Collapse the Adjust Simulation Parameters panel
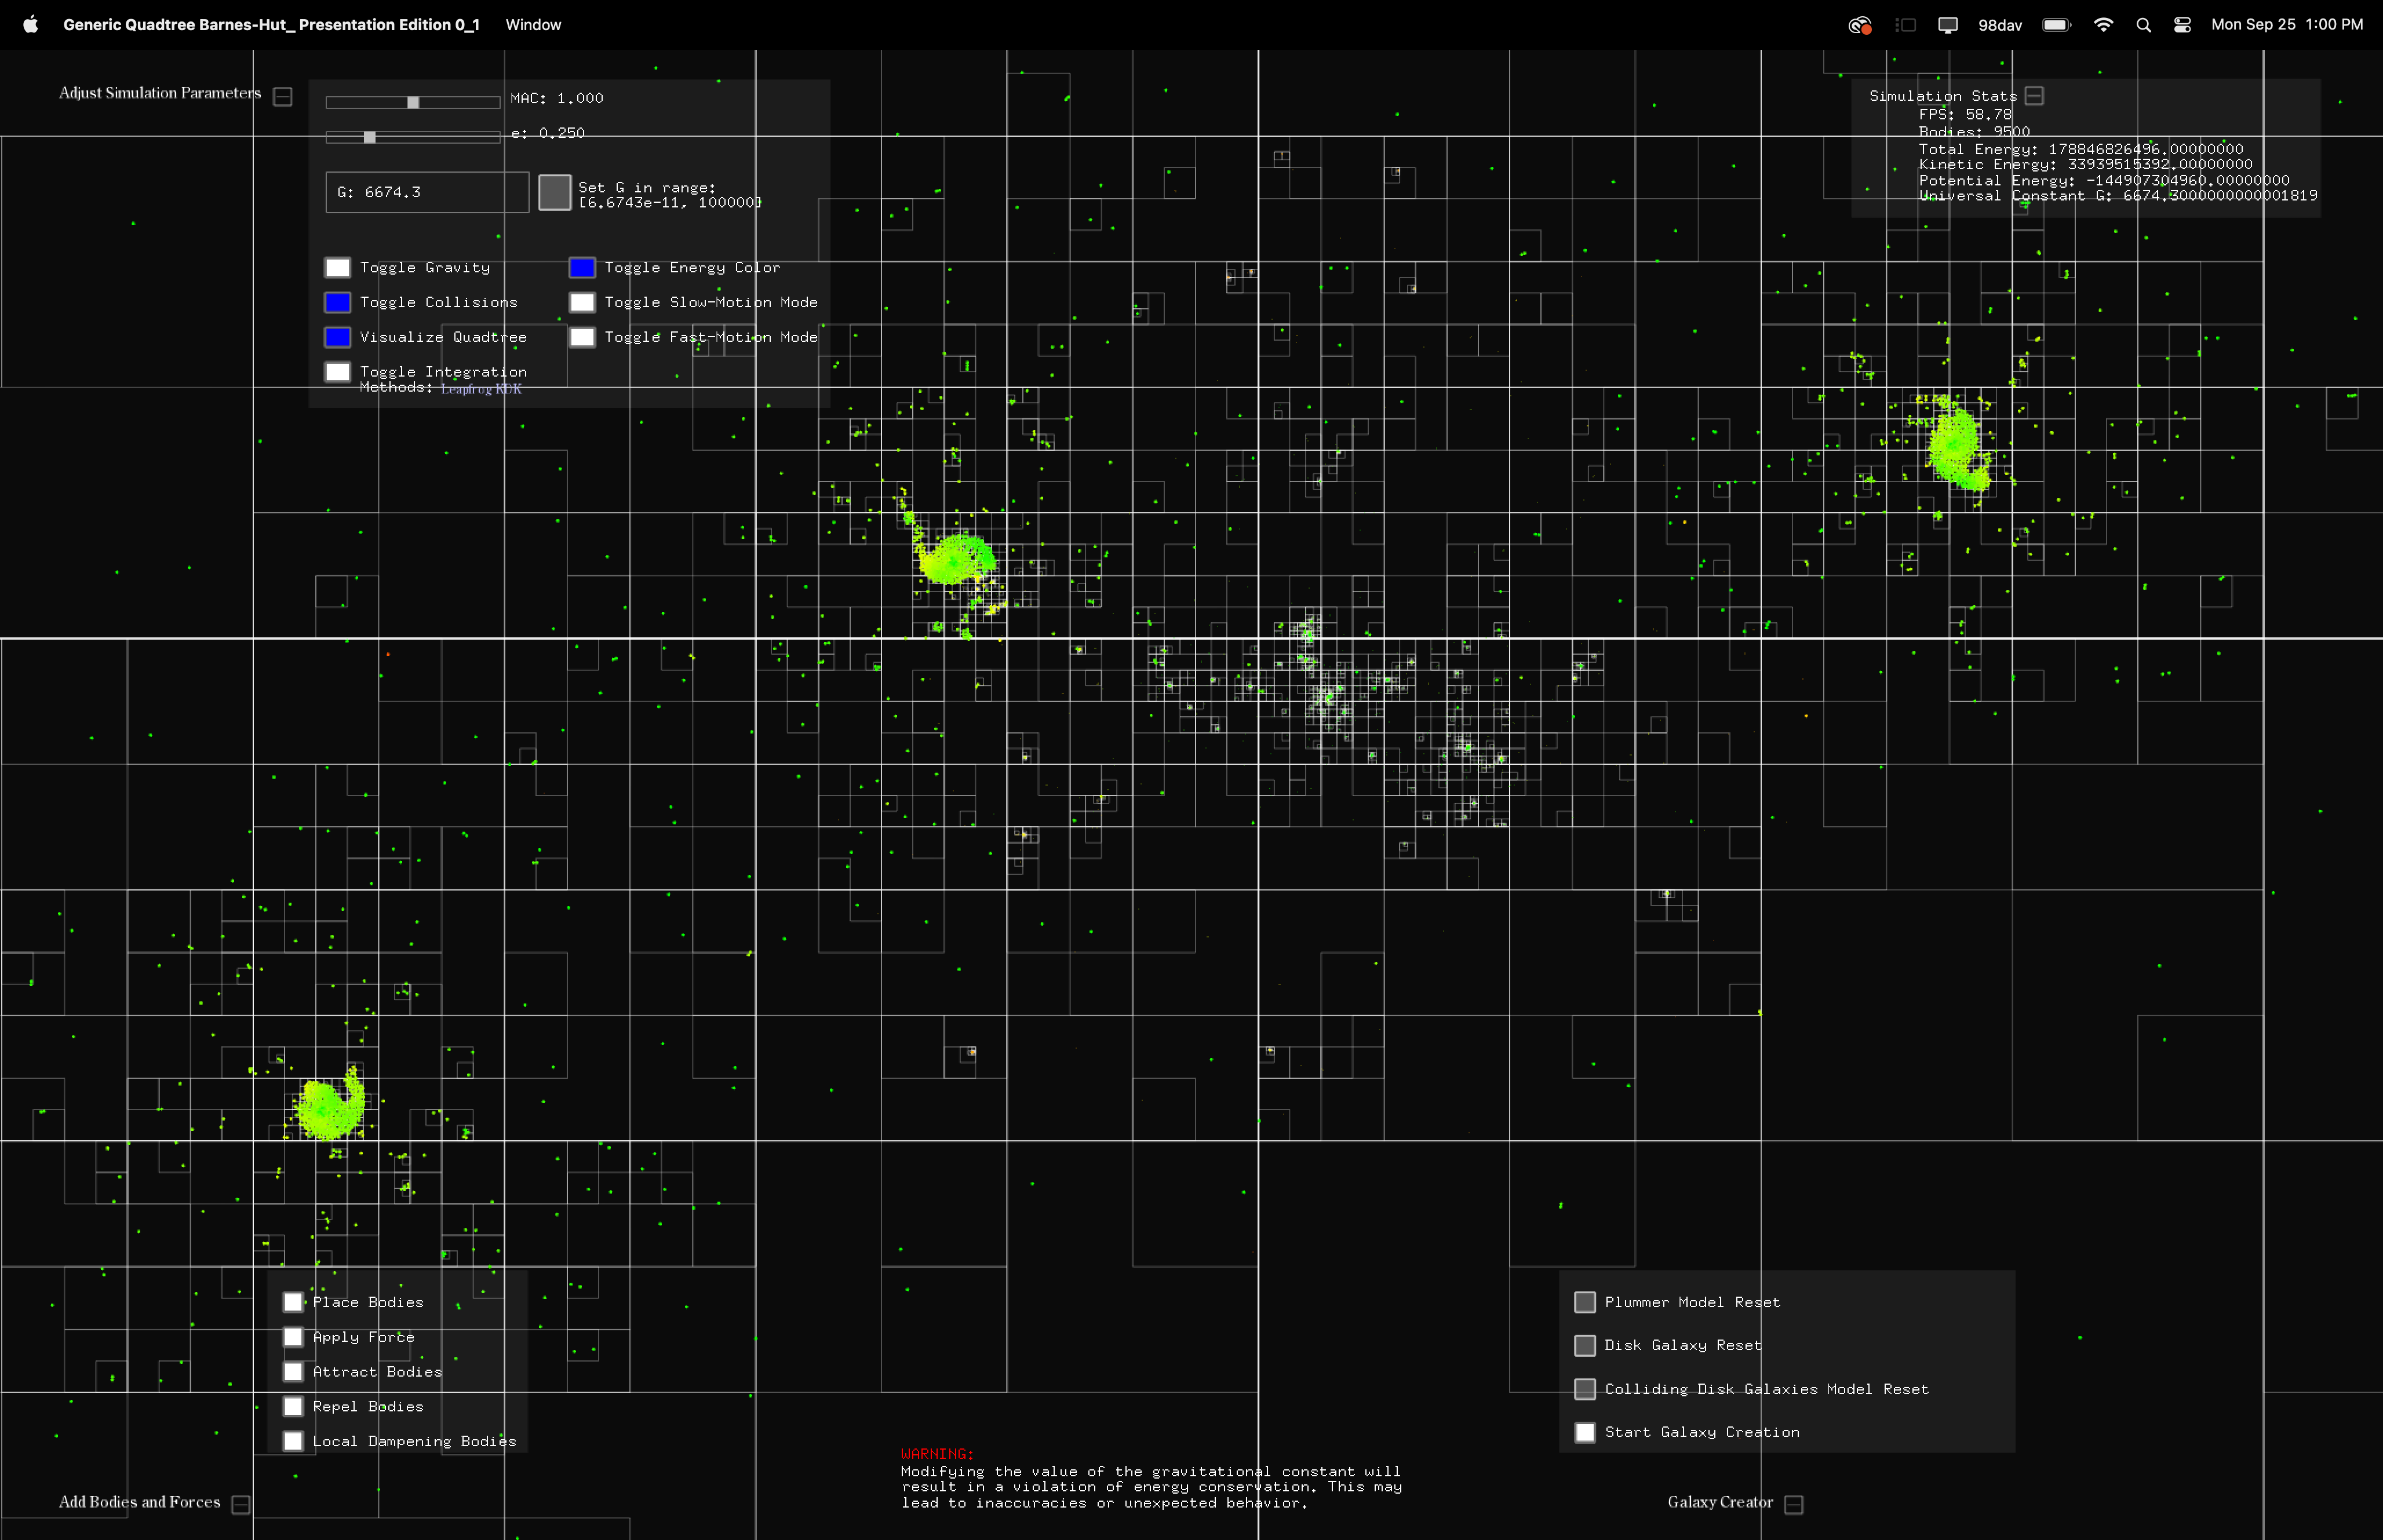Image resolution: width=2383 pixels, height=1540 pixels. pyautogui.click(x=283, y=96)
